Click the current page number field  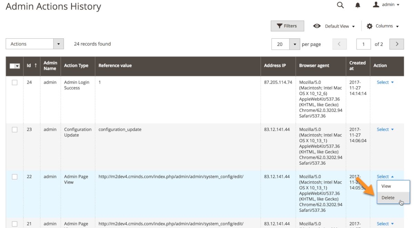pyautogui.click(x=363, y=44)
